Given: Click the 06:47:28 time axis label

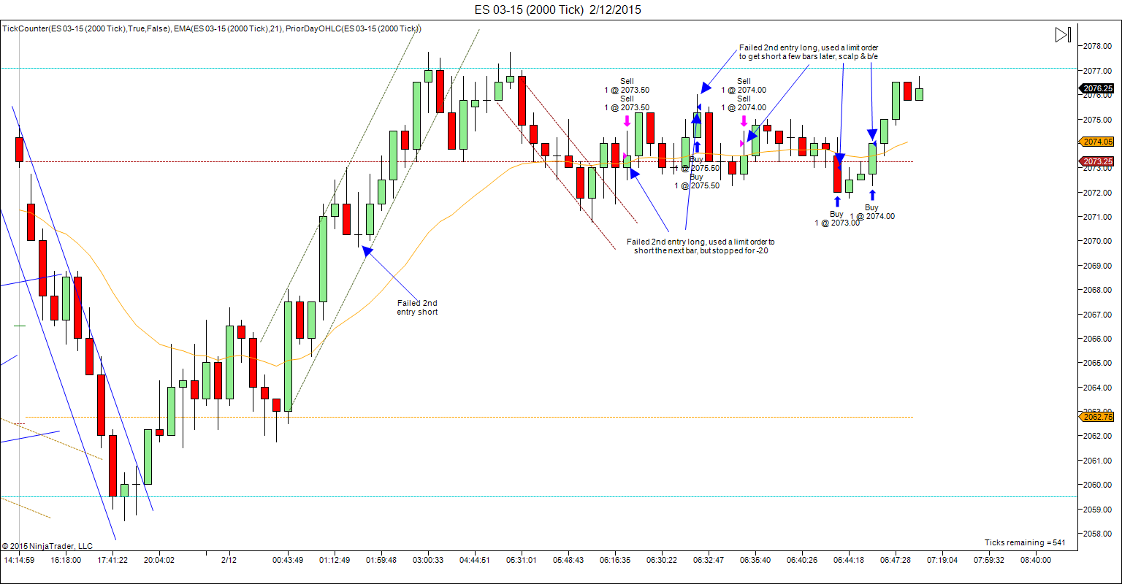Looking at the screenshot, I should tap(896, 561).
